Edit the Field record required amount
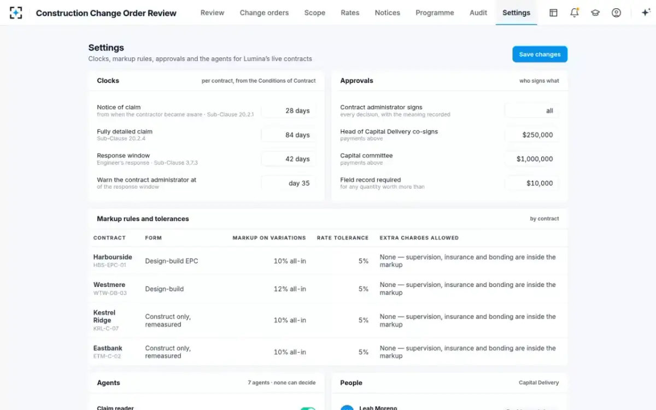 531,183
